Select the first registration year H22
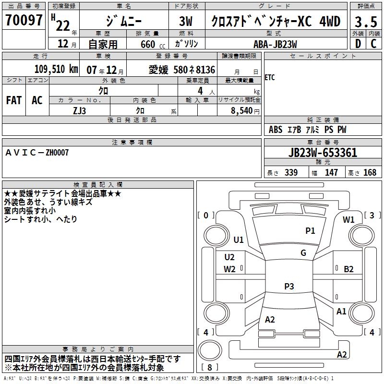384x384 pixels. tap(61, 23)
